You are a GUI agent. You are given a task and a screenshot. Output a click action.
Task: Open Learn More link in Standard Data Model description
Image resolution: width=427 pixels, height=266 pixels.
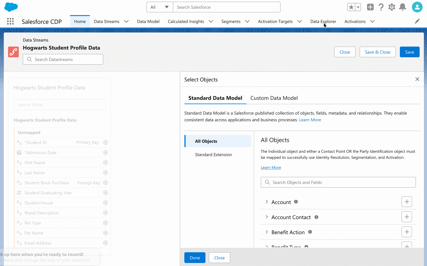click(x=310, y=120)
